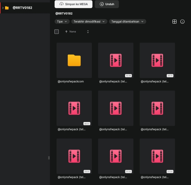This screenshot has width=191, height=185.
Task: Click the Unduh download button
Action: [x=107, y=4]
